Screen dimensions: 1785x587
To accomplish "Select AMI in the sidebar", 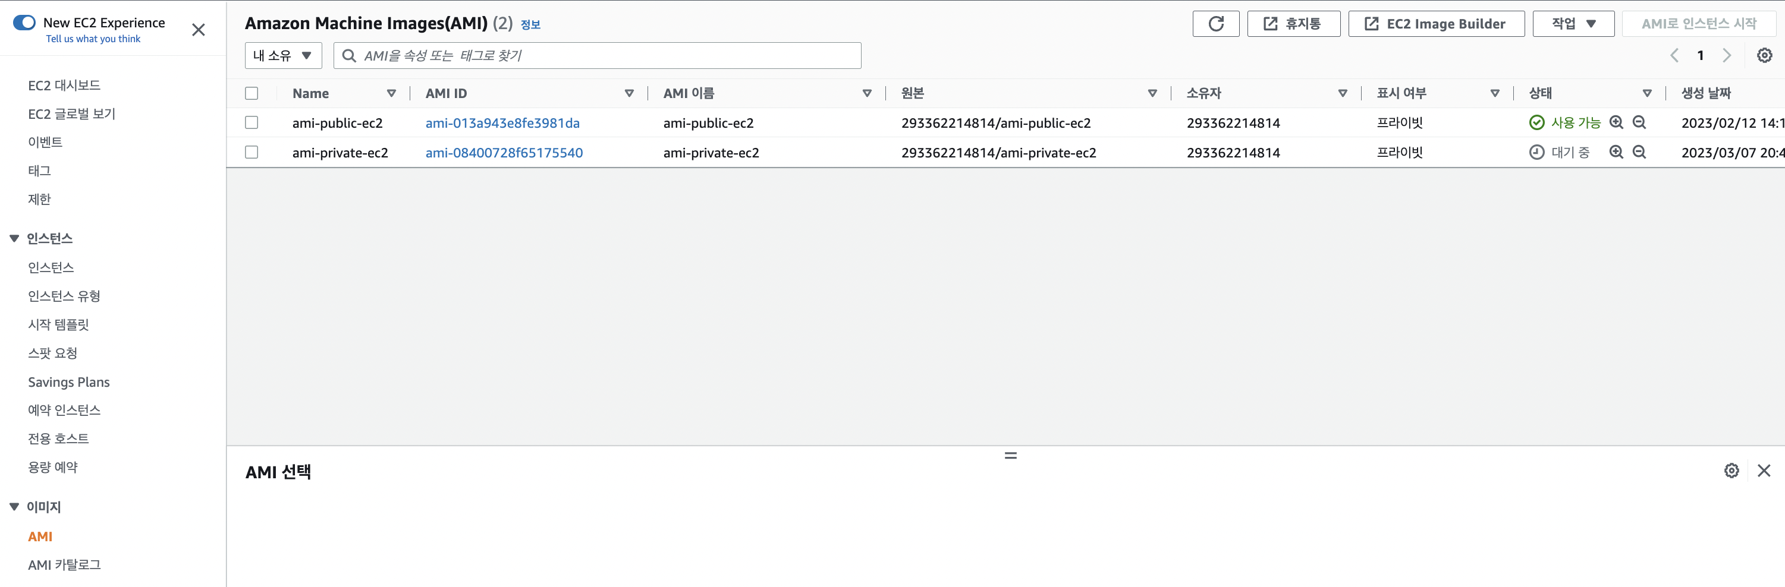I will coord(40,536).
